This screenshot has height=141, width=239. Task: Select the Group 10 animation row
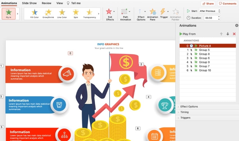(x=208, y=70)
